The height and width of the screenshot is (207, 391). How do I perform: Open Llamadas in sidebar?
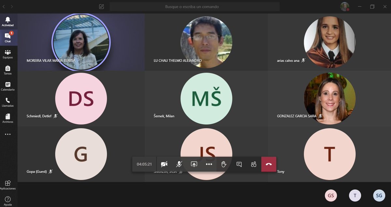(8, 102)
